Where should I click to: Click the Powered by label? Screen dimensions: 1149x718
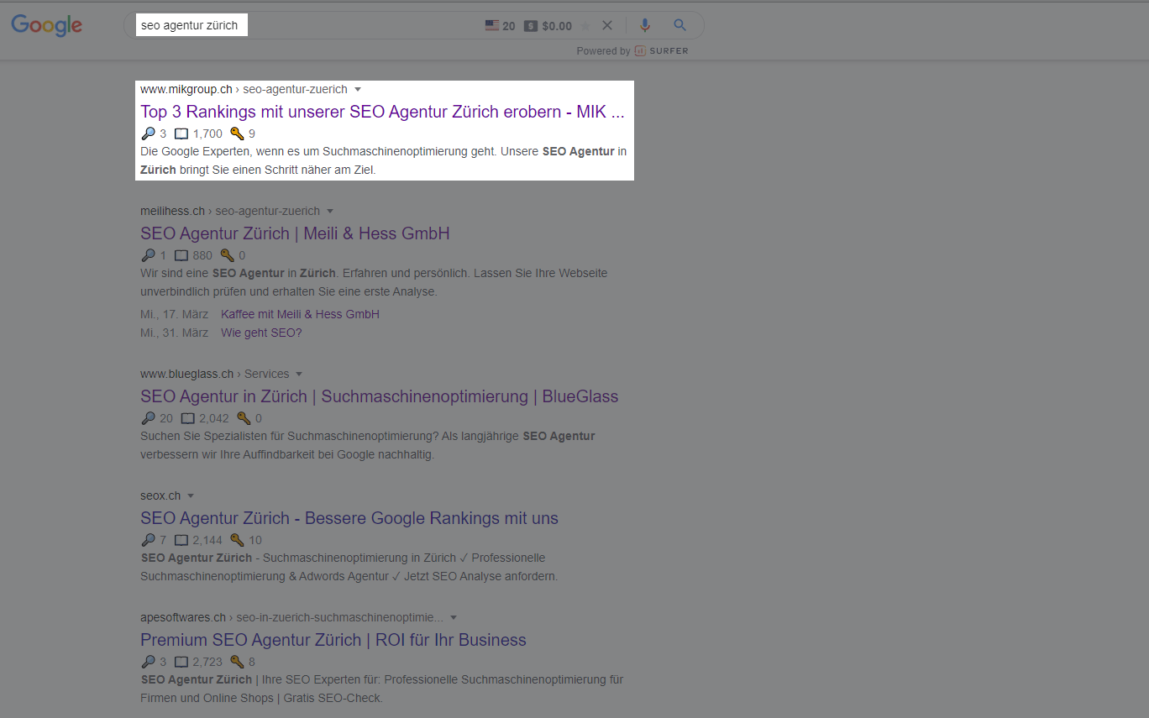click(x=603, y=51)
